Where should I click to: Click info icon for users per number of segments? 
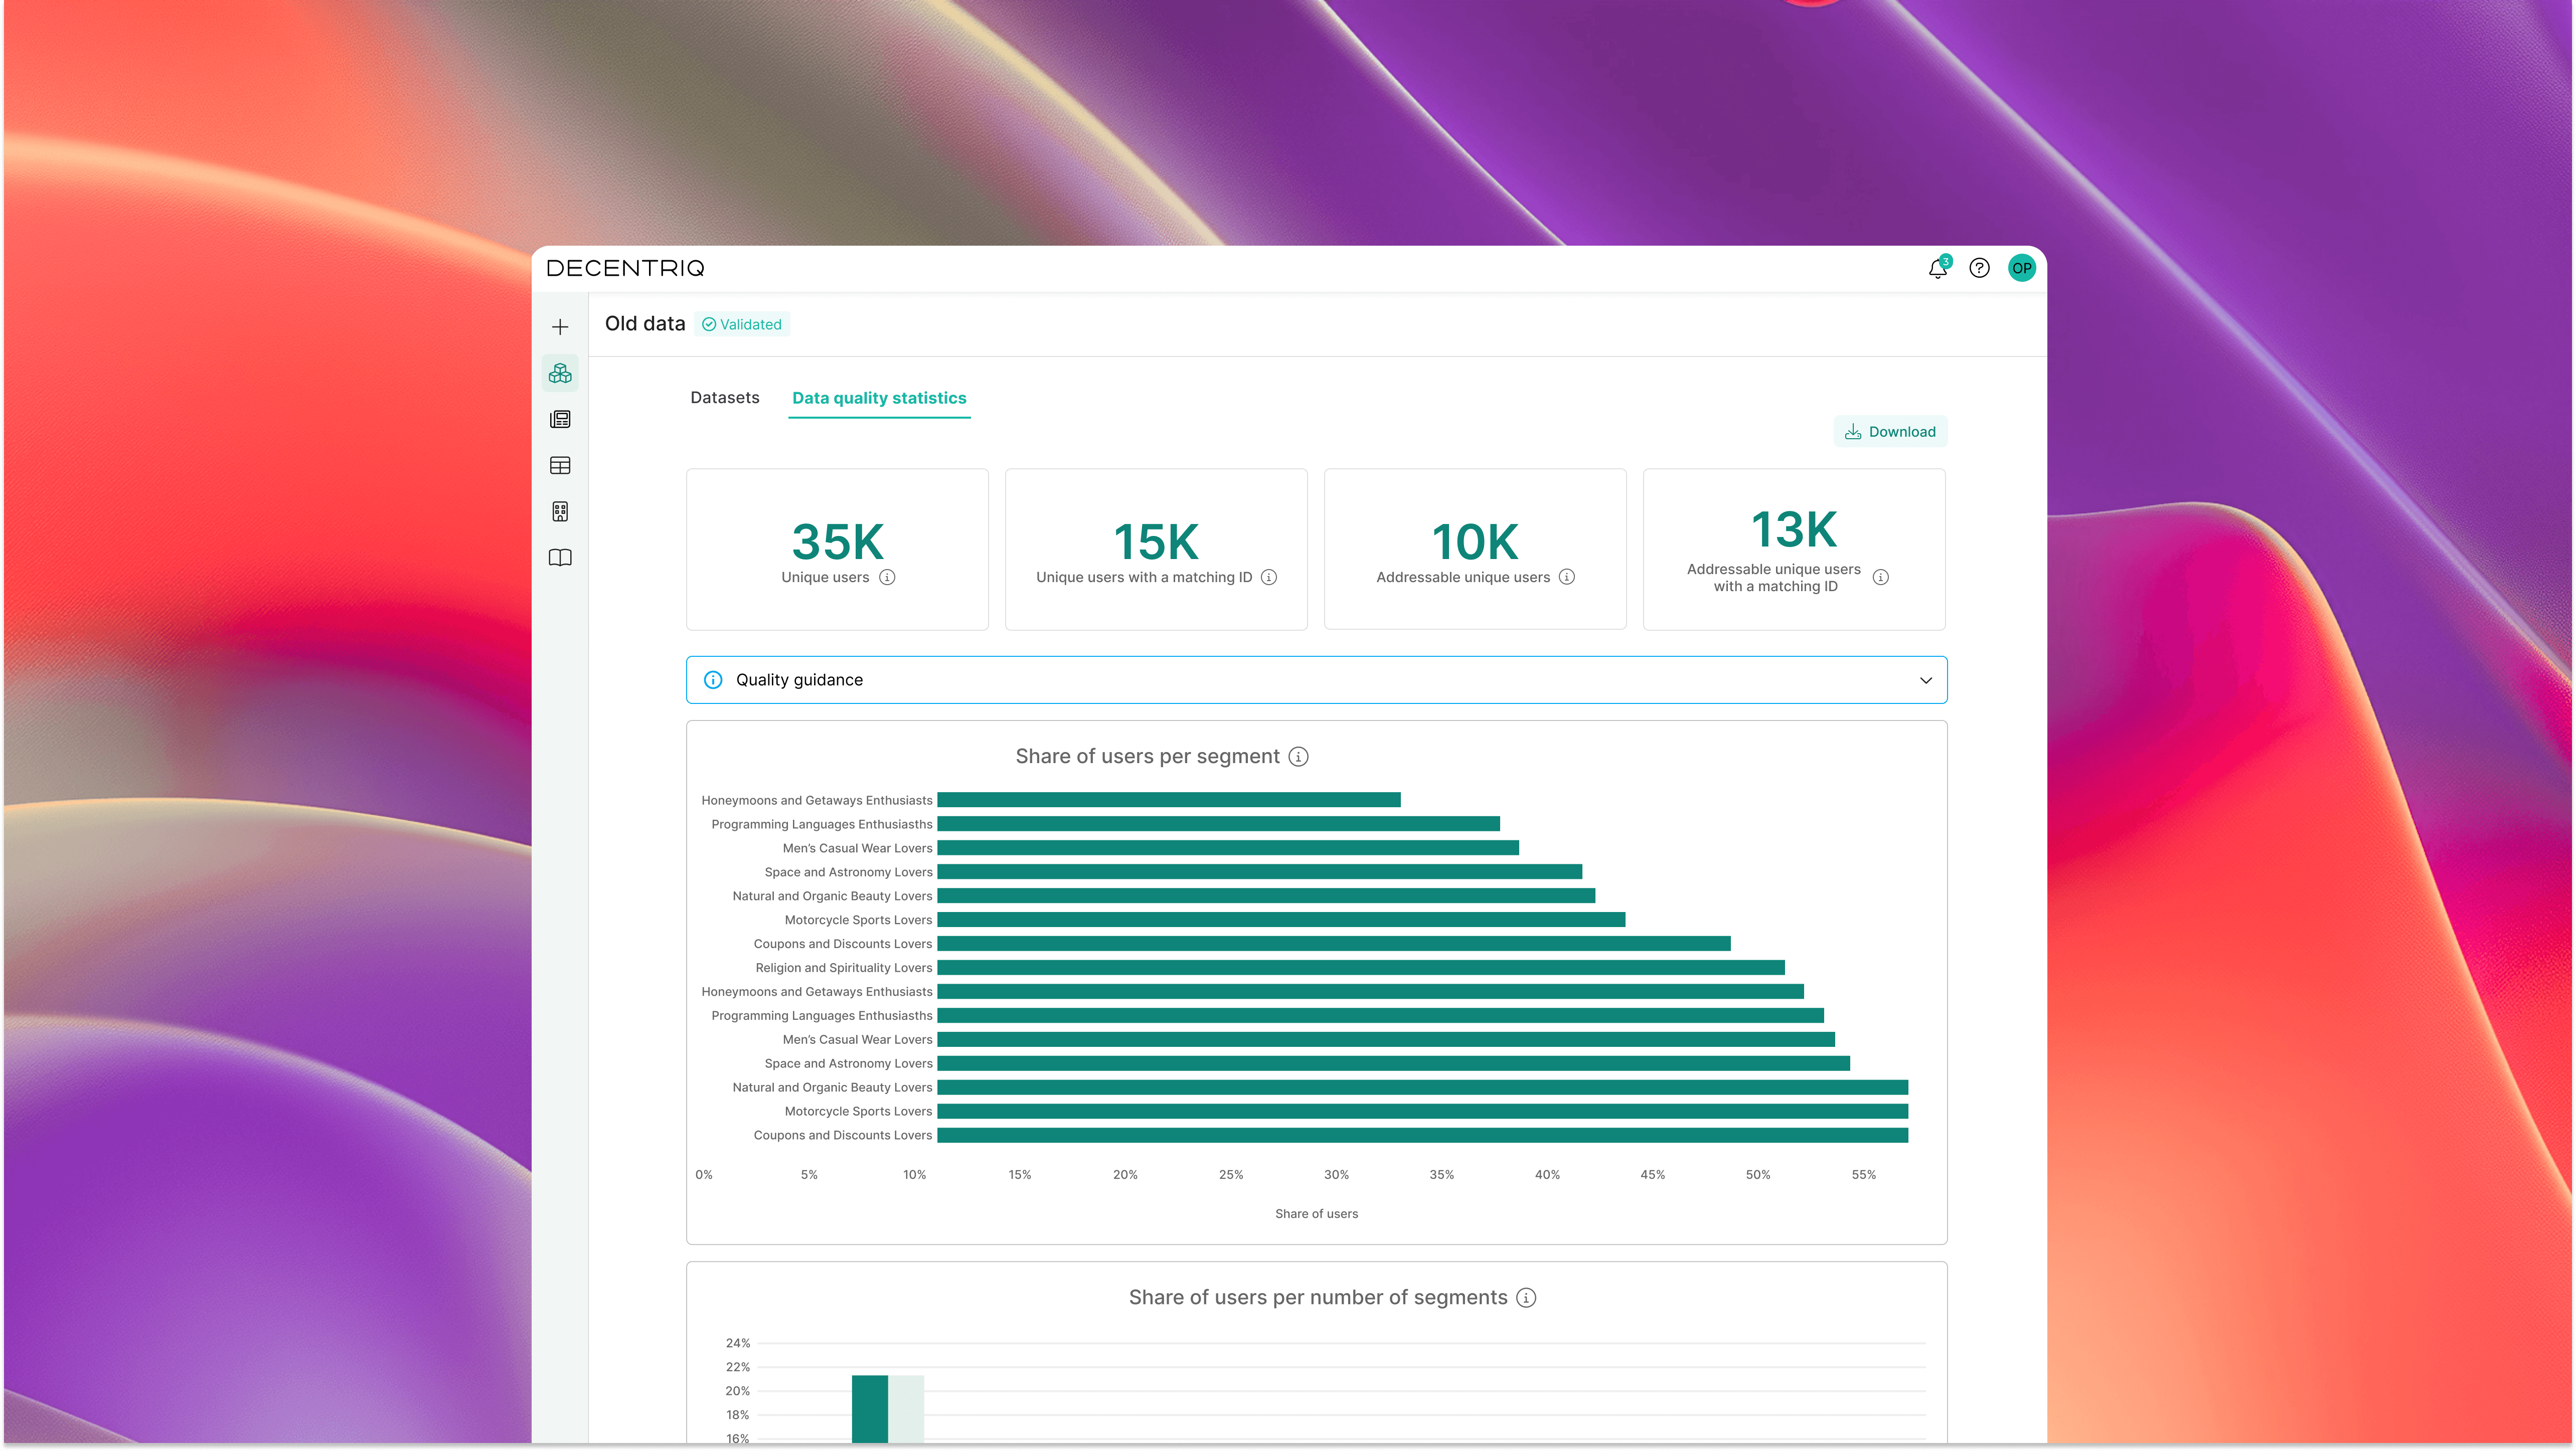(x=1526, y=1297)
